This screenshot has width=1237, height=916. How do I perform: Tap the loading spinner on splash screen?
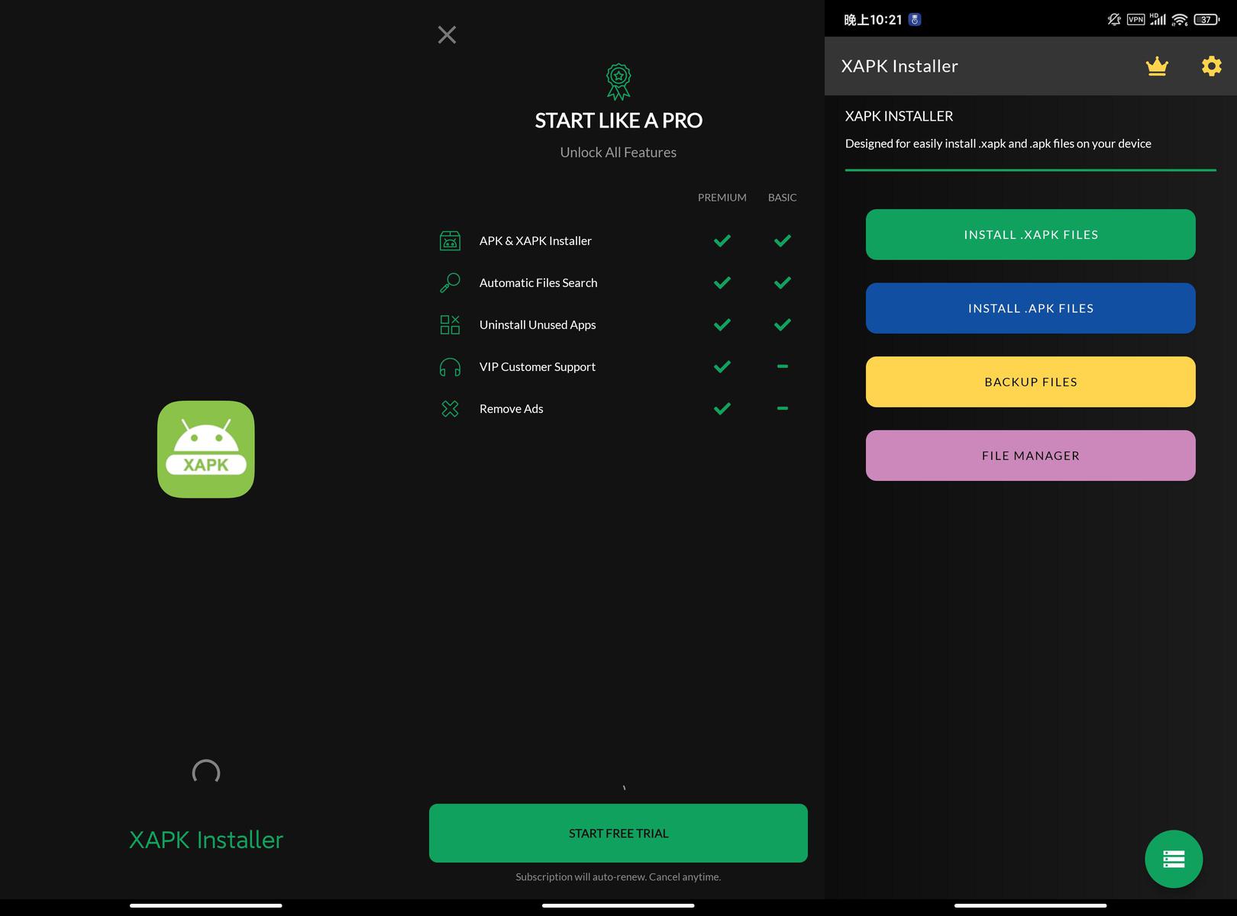pos(206,772)
